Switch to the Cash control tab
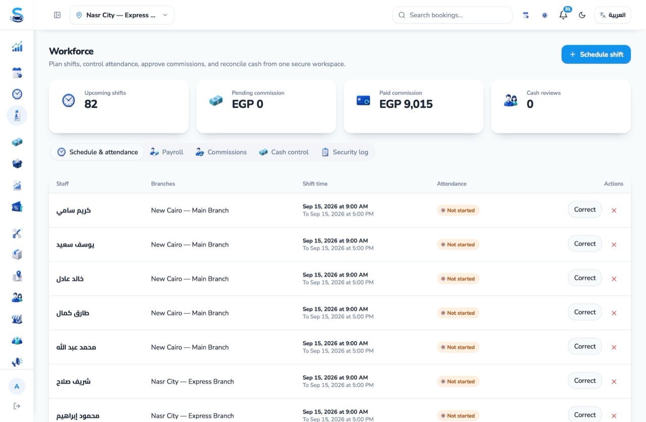 pyautogui.click(x=284, y=152)
